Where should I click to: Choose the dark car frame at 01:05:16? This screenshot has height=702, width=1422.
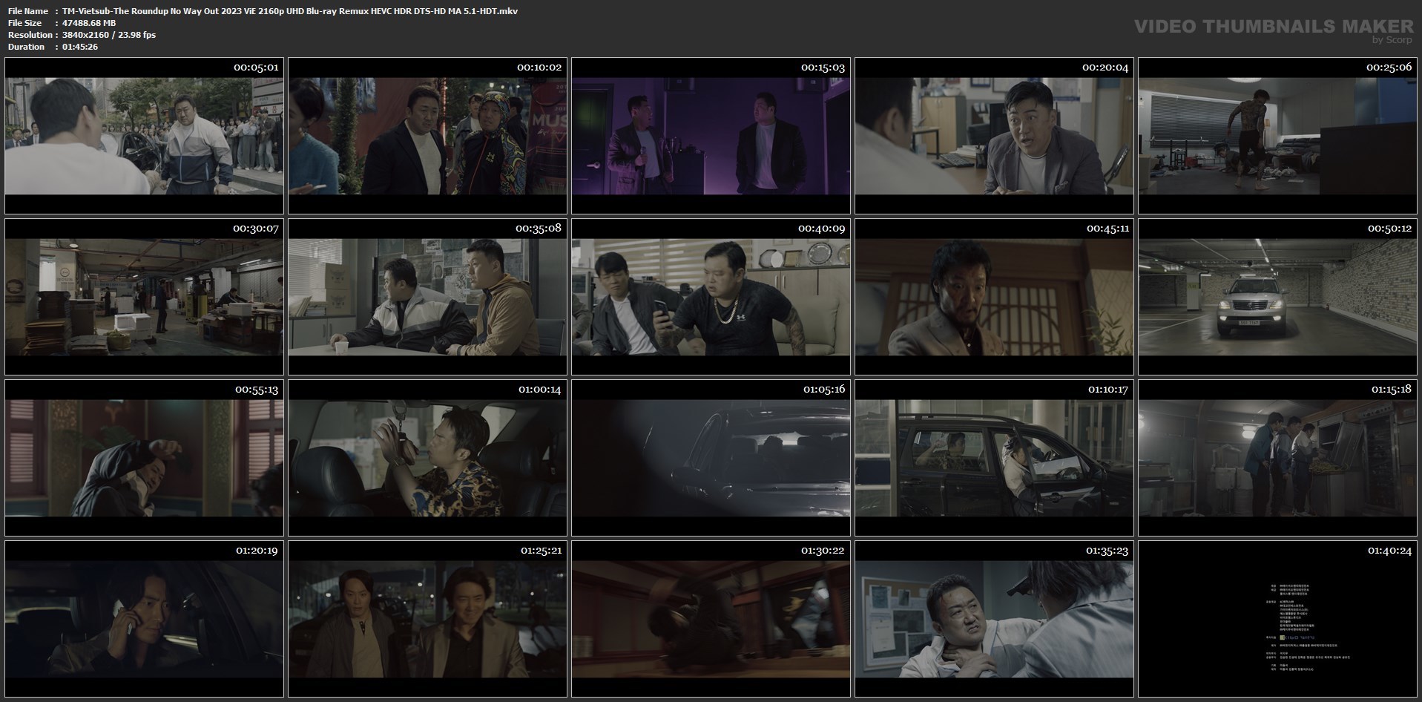[711, 458]
